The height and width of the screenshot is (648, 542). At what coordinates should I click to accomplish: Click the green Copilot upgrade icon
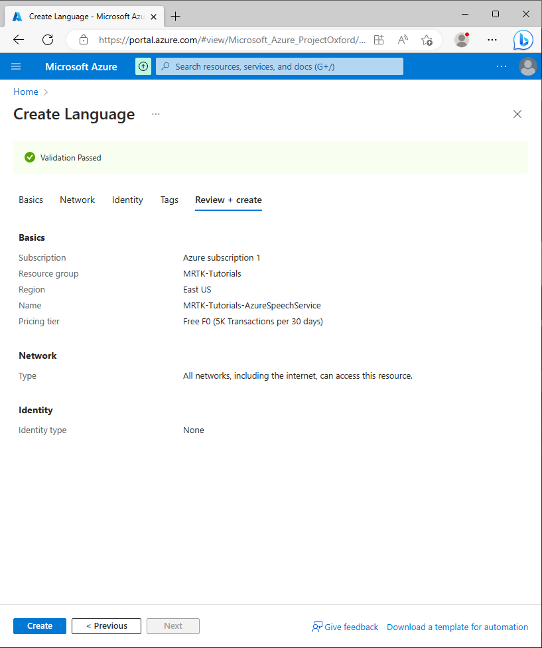coord(143,66)
